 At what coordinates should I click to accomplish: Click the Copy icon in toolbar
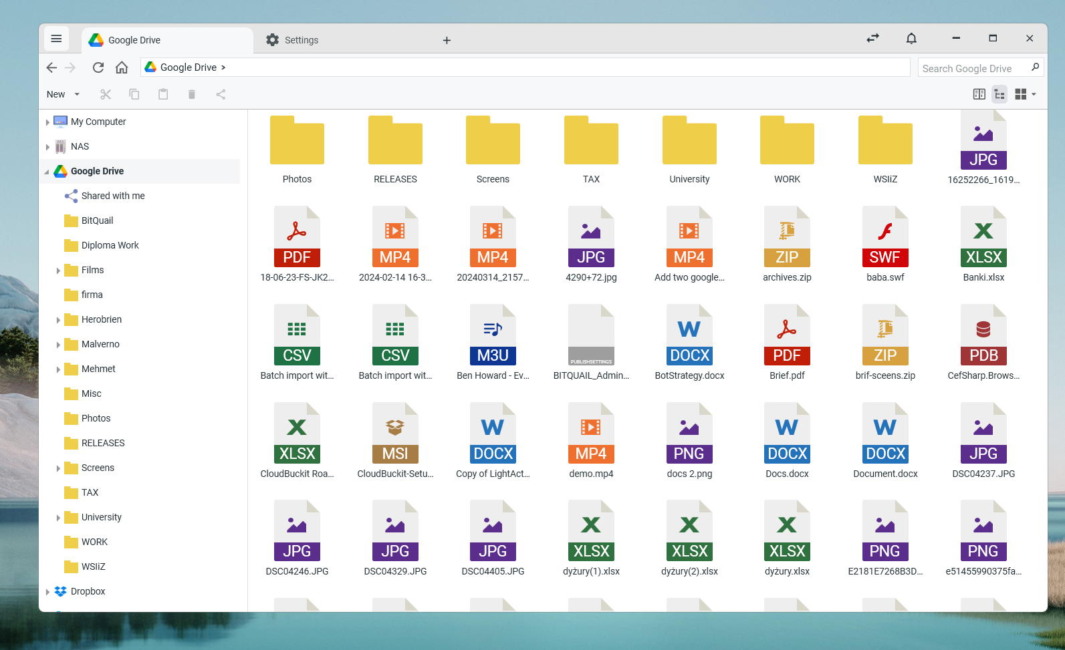point(134,94)
